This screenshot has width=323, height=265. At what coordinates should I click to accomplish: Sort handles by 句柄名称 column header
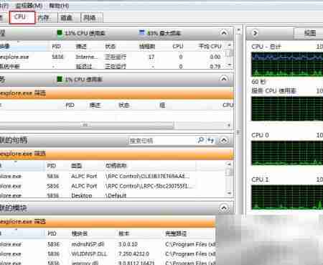(116, 166)
